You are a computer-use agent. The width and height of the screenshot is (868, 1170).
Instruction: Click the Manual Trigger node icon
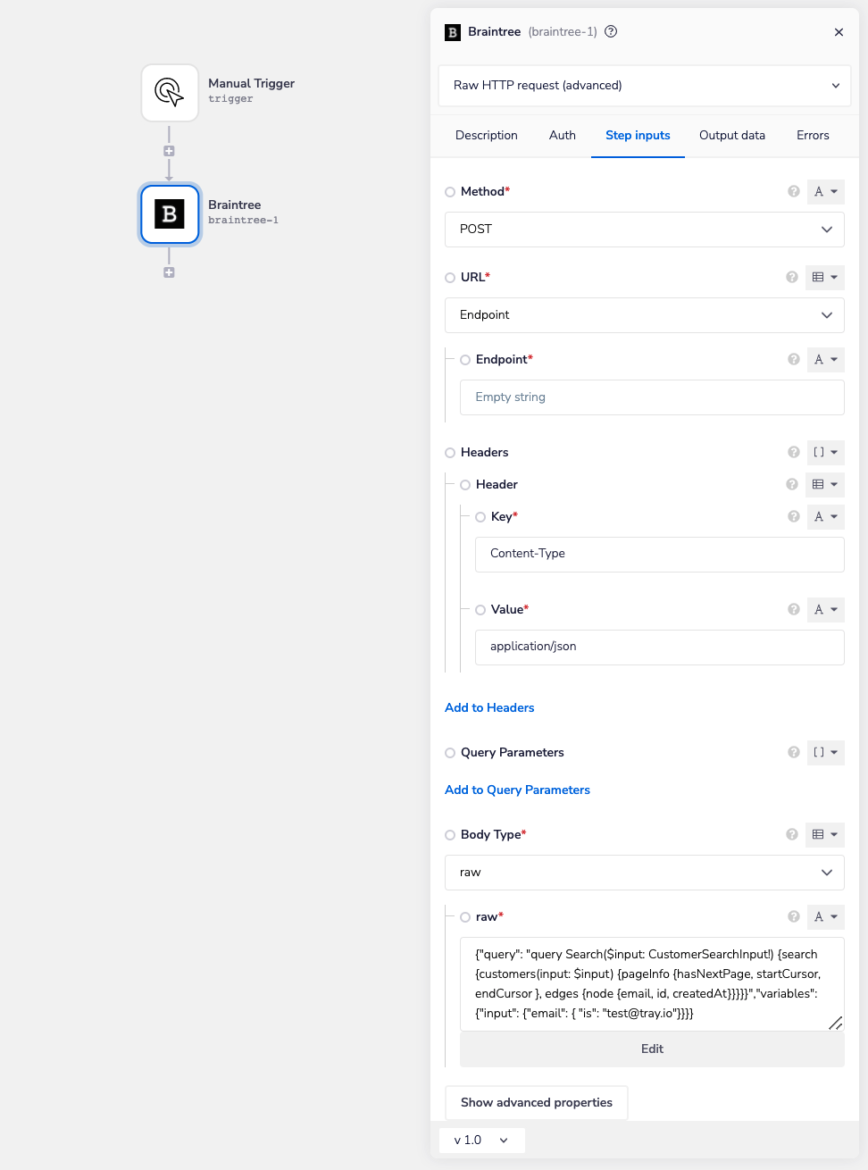tap(170, 93)
